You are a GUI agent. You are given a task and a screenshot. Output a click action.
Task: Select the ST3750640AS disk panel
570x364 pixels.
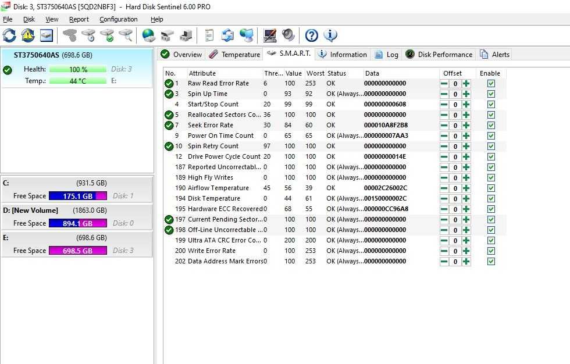coord(77,68)
